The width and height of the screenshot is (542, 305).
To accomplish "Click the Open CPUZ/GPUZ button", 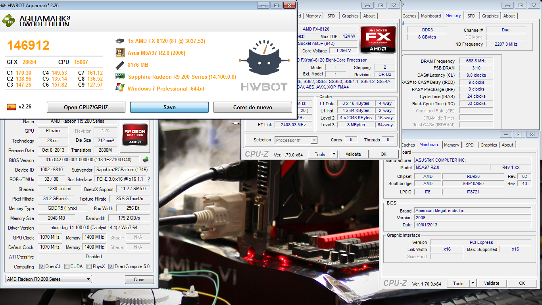I will tap(86, 107).
